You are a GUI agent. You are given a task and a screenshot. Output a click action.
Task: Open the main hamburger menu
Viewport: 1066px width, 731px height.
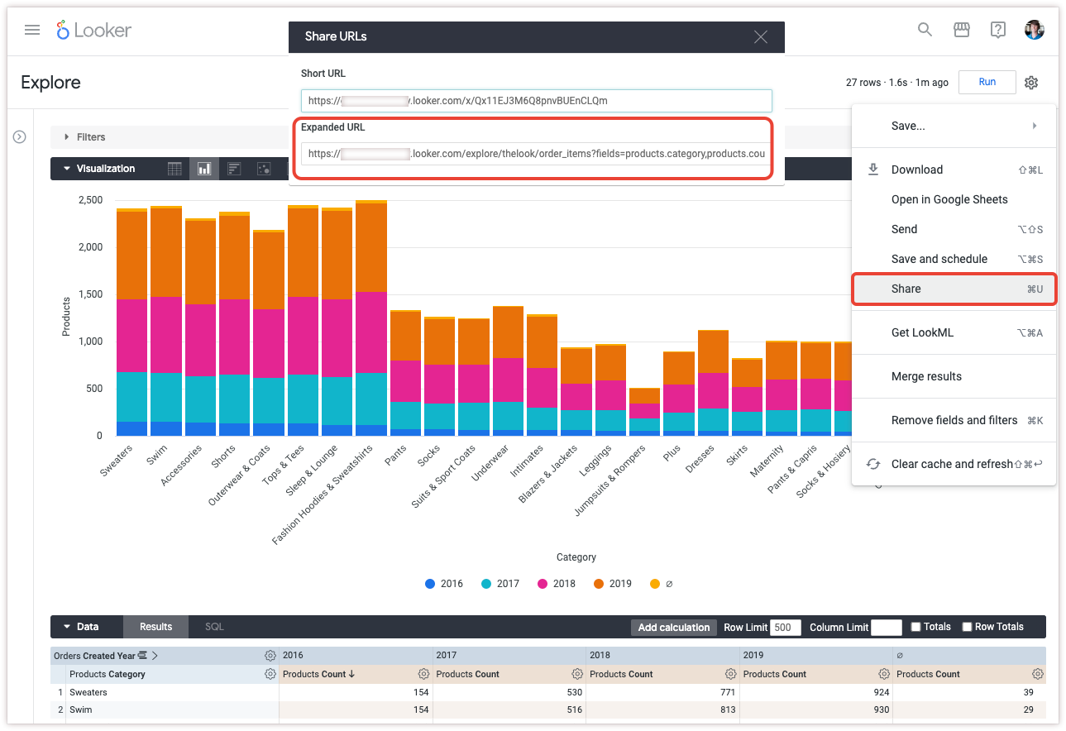point(32,31)
